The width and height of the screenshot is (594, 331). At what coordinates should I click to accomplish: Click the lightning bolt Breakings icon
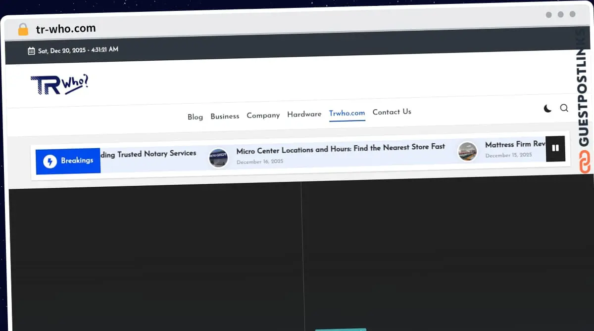(x=50, y=161)
